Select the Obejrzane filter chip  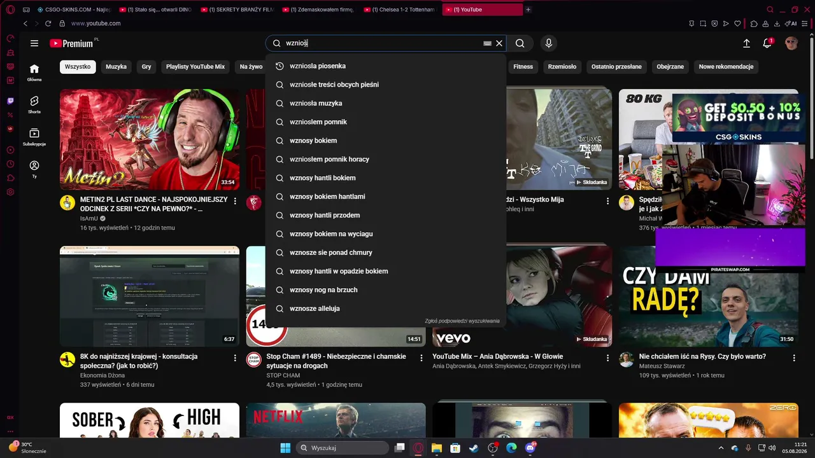tap(670, 67)
